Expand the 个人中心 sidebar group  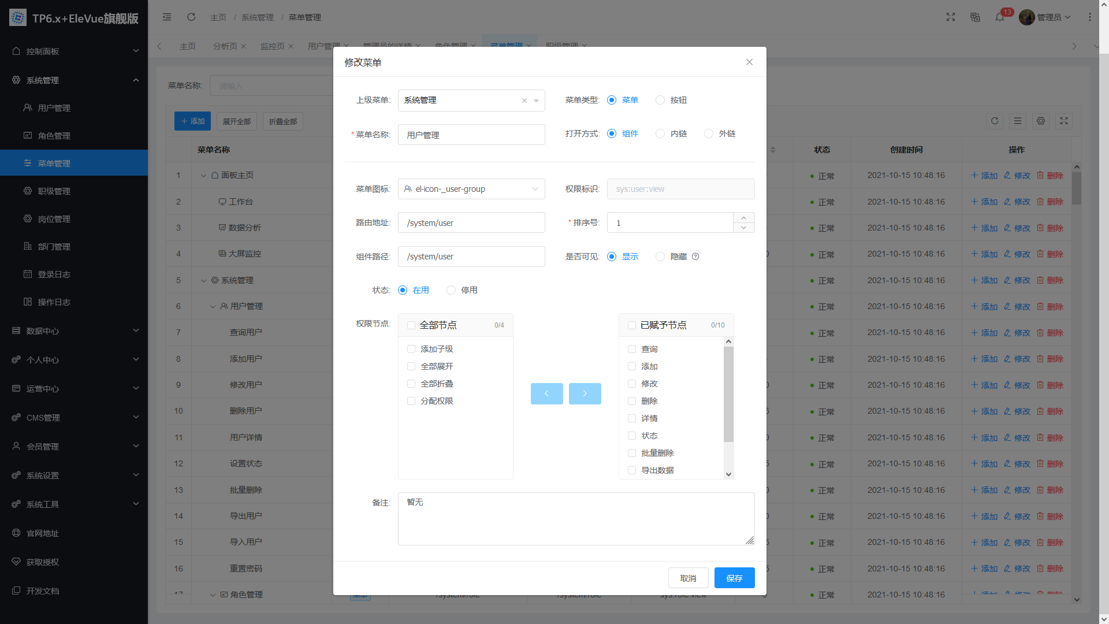74,360
